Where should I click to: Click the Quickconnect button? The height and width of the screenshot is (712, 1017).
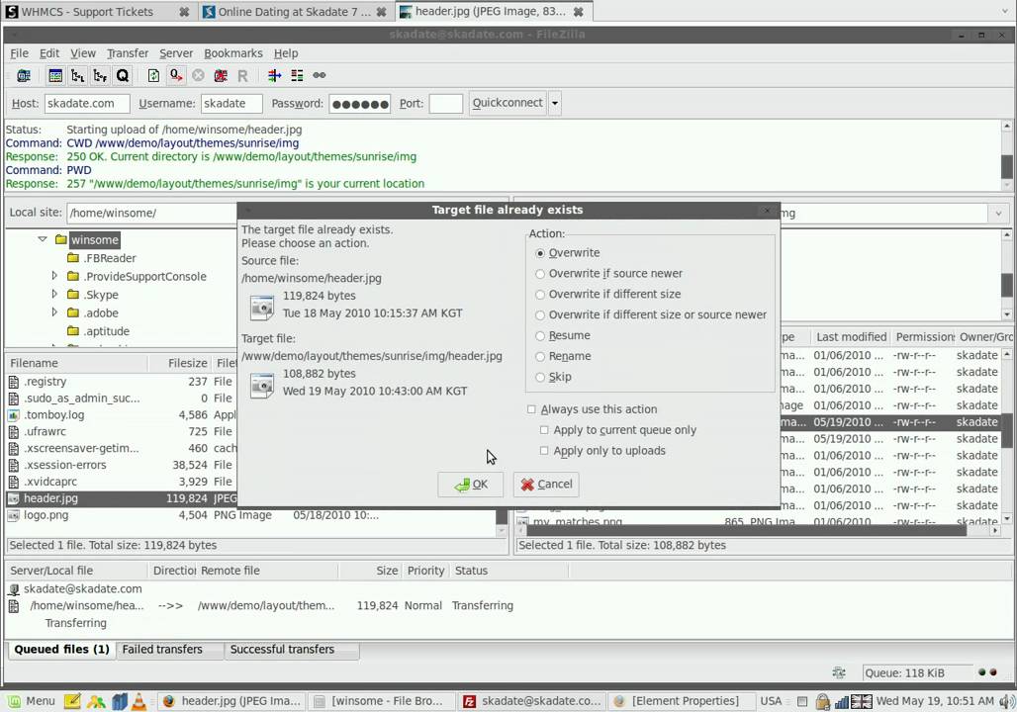click(x=508, y=103)
